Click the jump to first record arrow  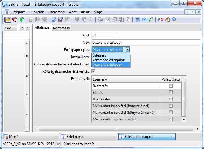[x=27, y=56]
